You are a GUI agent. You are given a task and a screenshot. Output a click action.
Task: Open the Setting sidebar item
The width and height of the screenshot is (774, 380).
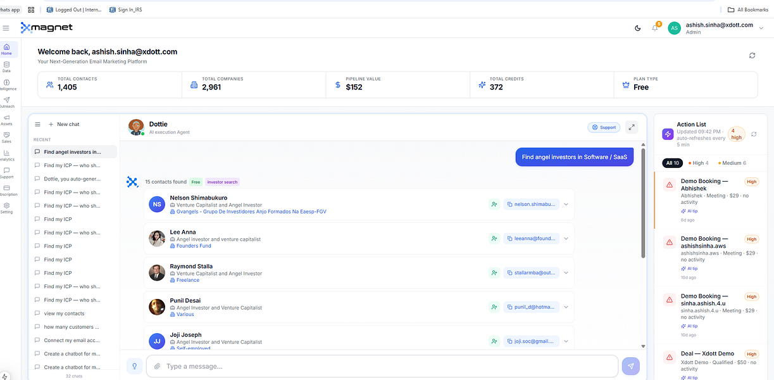pos(6,208)
